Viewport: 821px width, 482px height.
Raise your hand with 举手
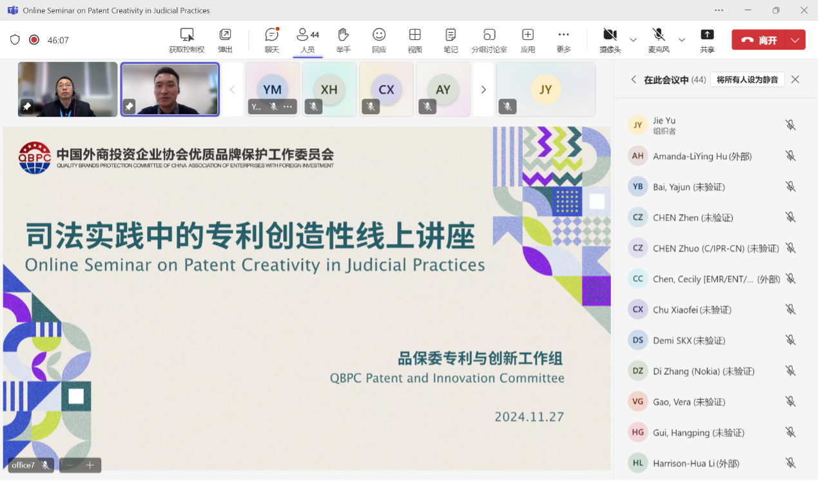click(x=343, y=40)
